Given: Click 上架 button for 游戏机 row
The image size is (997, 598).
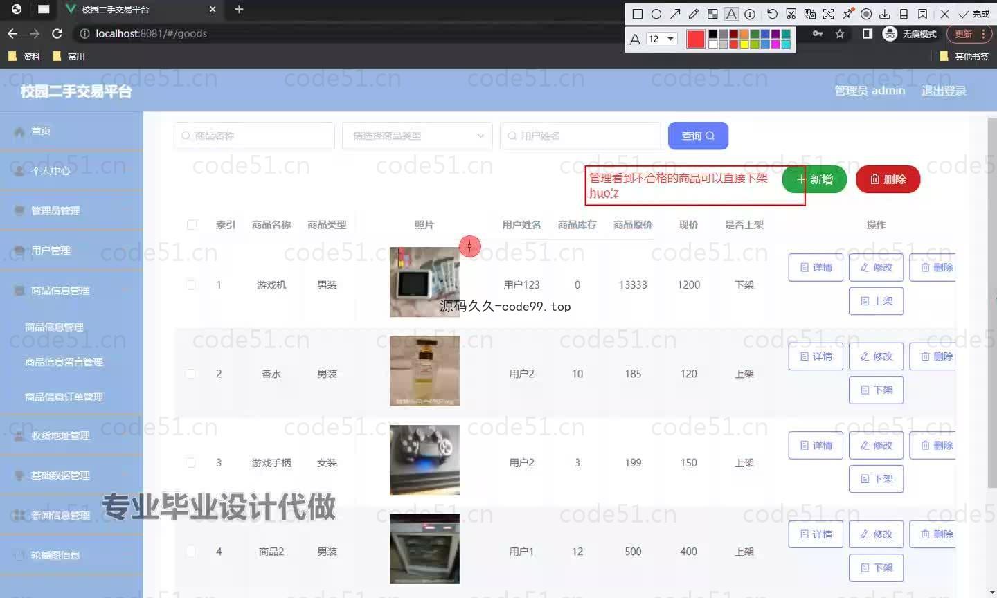Looking at the screenshot, I should click(x=876, y=301).
